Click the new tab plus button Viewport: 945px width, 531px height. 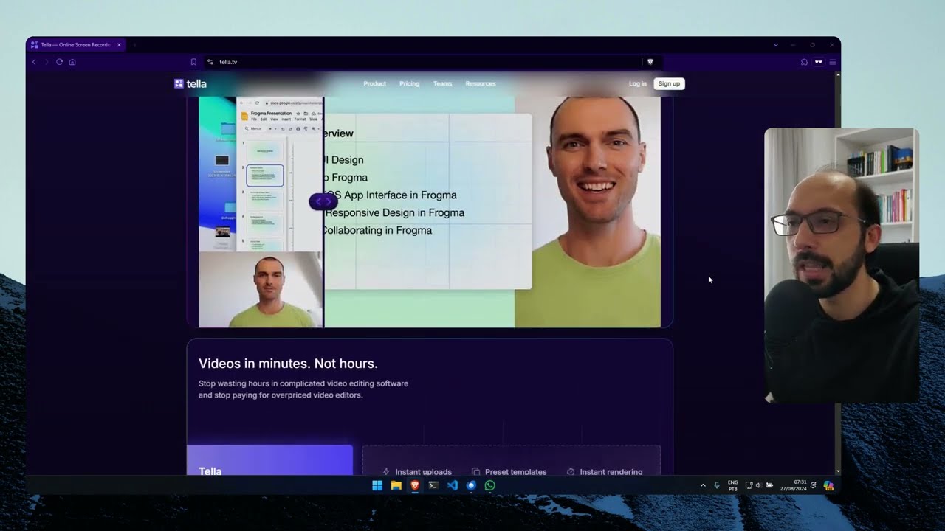(134, 45)
